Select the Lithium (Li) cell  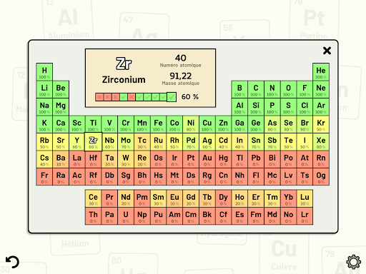point(44,89)
